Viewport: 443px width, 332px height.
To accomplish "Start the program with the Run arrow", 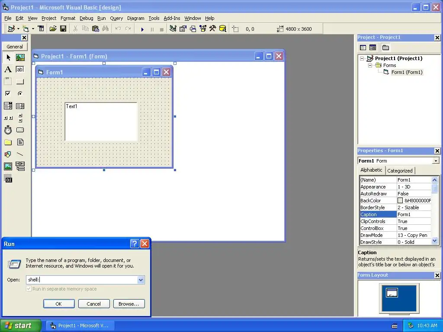I will click(142, 29).
